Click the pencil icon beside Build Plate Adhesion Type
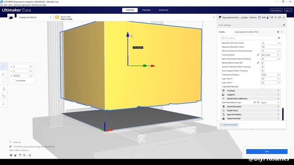Viewport: 294px width, 165px height. coord(254,103)
